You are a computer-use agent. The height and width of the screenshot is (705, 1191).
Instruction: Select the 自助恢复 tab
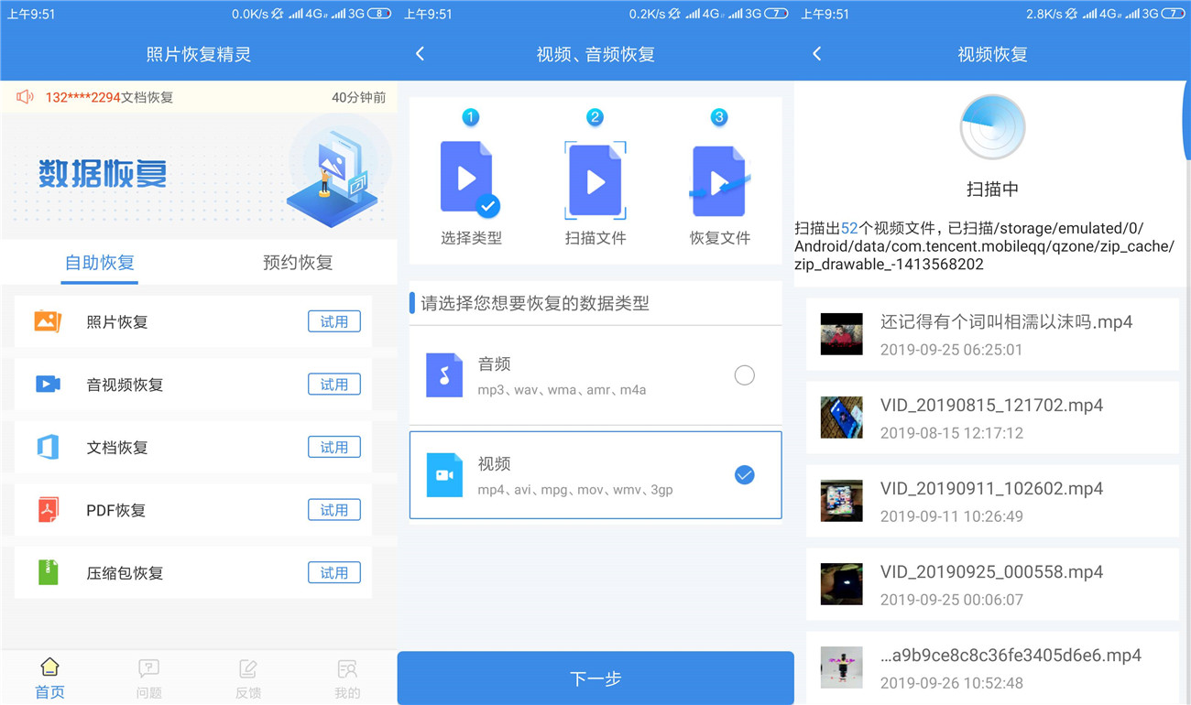pos(99,262)
